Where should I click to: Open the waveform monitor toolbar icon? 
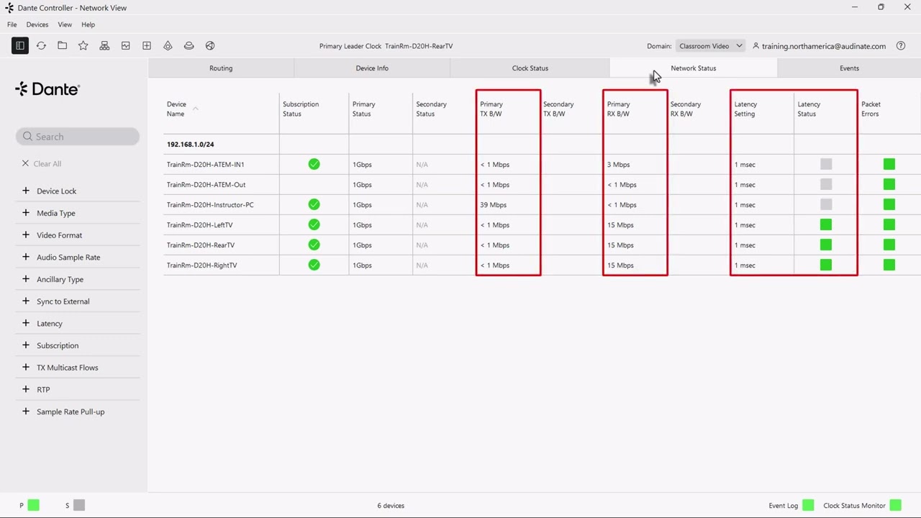126,46
